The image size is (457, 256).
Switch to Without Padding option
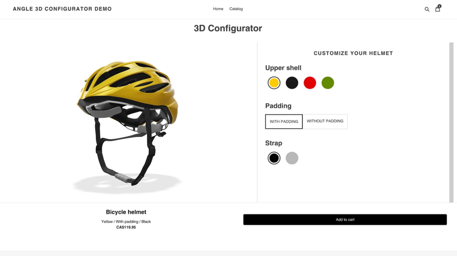(x=325, y=121)
